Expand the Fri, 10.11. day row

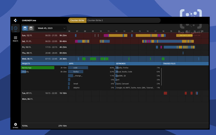click(115, 47)
